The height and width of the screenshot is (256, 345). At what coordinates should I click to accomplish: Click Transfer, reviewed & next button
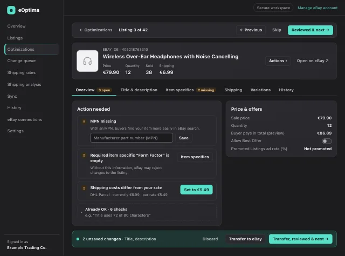(301, 239)
